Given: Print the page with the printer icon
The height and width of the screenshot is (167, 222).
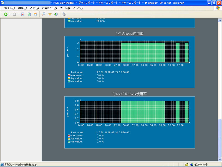Looking at the screenshot, I should [x=64, y=14].
